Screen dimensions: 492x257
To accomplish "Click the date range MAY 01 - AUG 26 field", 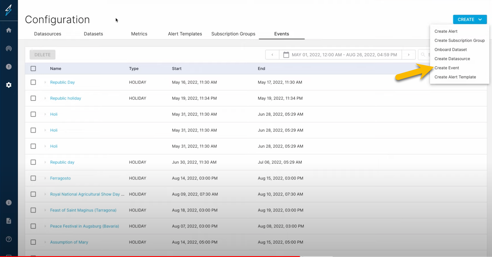I will click(340, 55).
